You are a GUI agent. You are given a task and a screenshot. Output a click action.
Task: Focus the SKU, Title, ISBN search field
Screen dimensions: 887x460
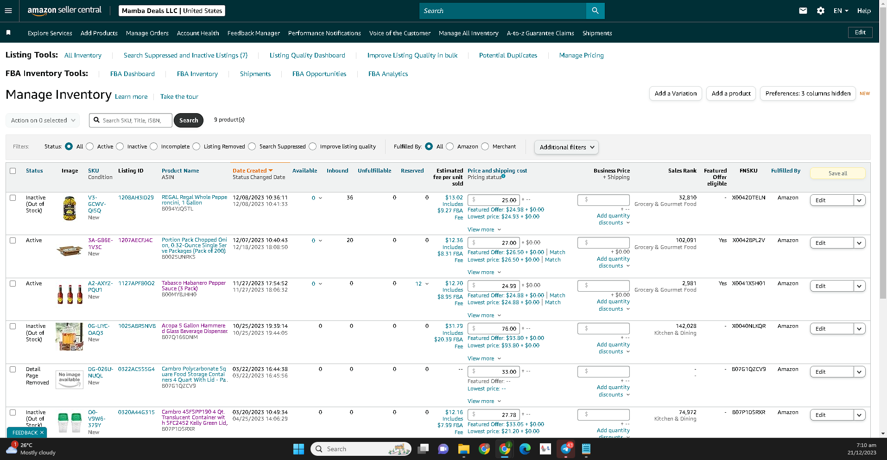coord(131,120)
